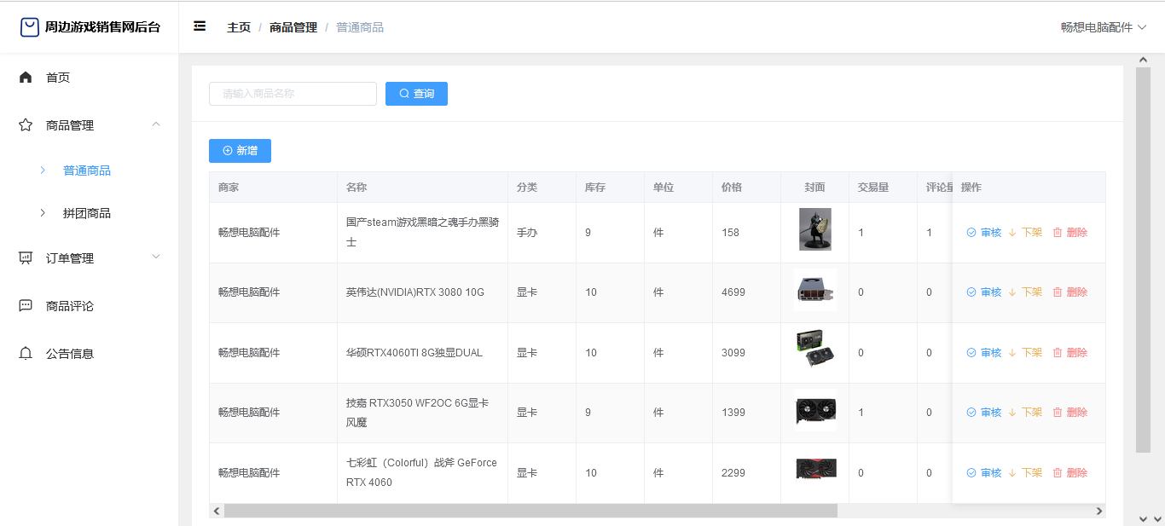Delete the 技嘉 RTX3050 product row
Viewport: 1165px width, 526px height.
(x=1069, y=413)
